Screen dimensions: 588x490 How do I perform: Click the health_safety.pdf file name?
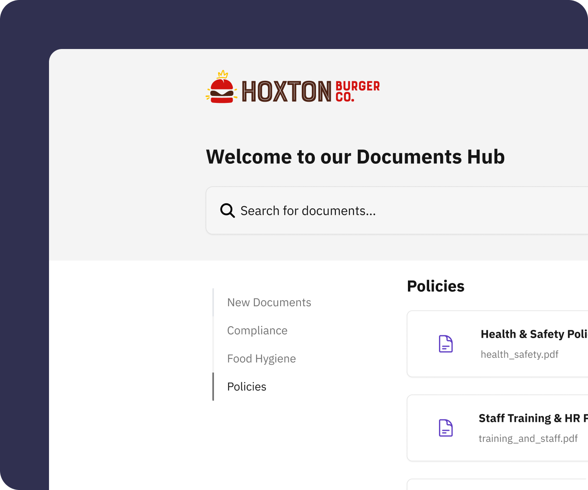point(519,354)
